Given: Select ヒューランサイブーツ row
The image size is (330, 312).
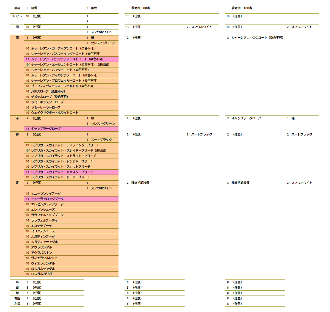Looking at the screenshot, I should tap(71, 194).
